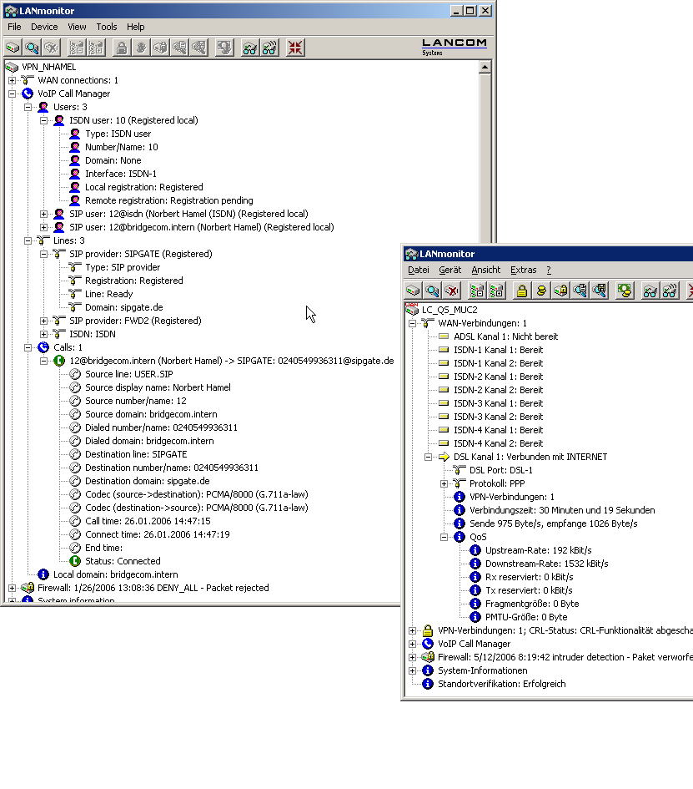Click the yellow padlock icon in German toolbar
This screenshot has height=789, width=693.
[521, 291]
